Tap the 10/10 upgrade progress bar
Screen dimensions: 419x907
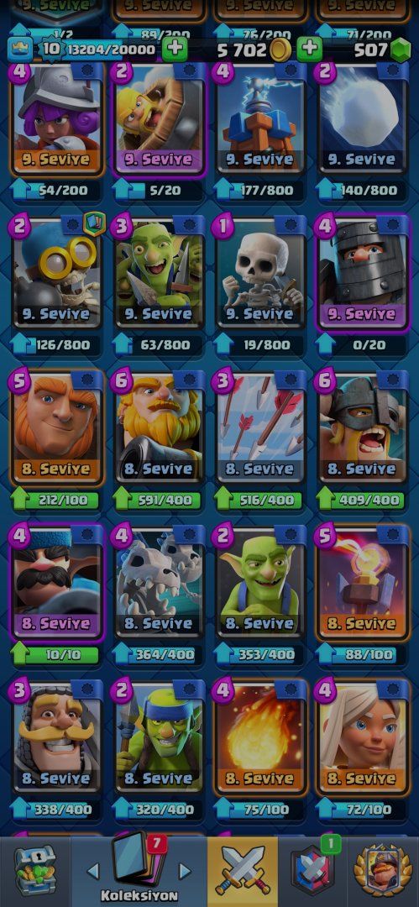(55, 654)
